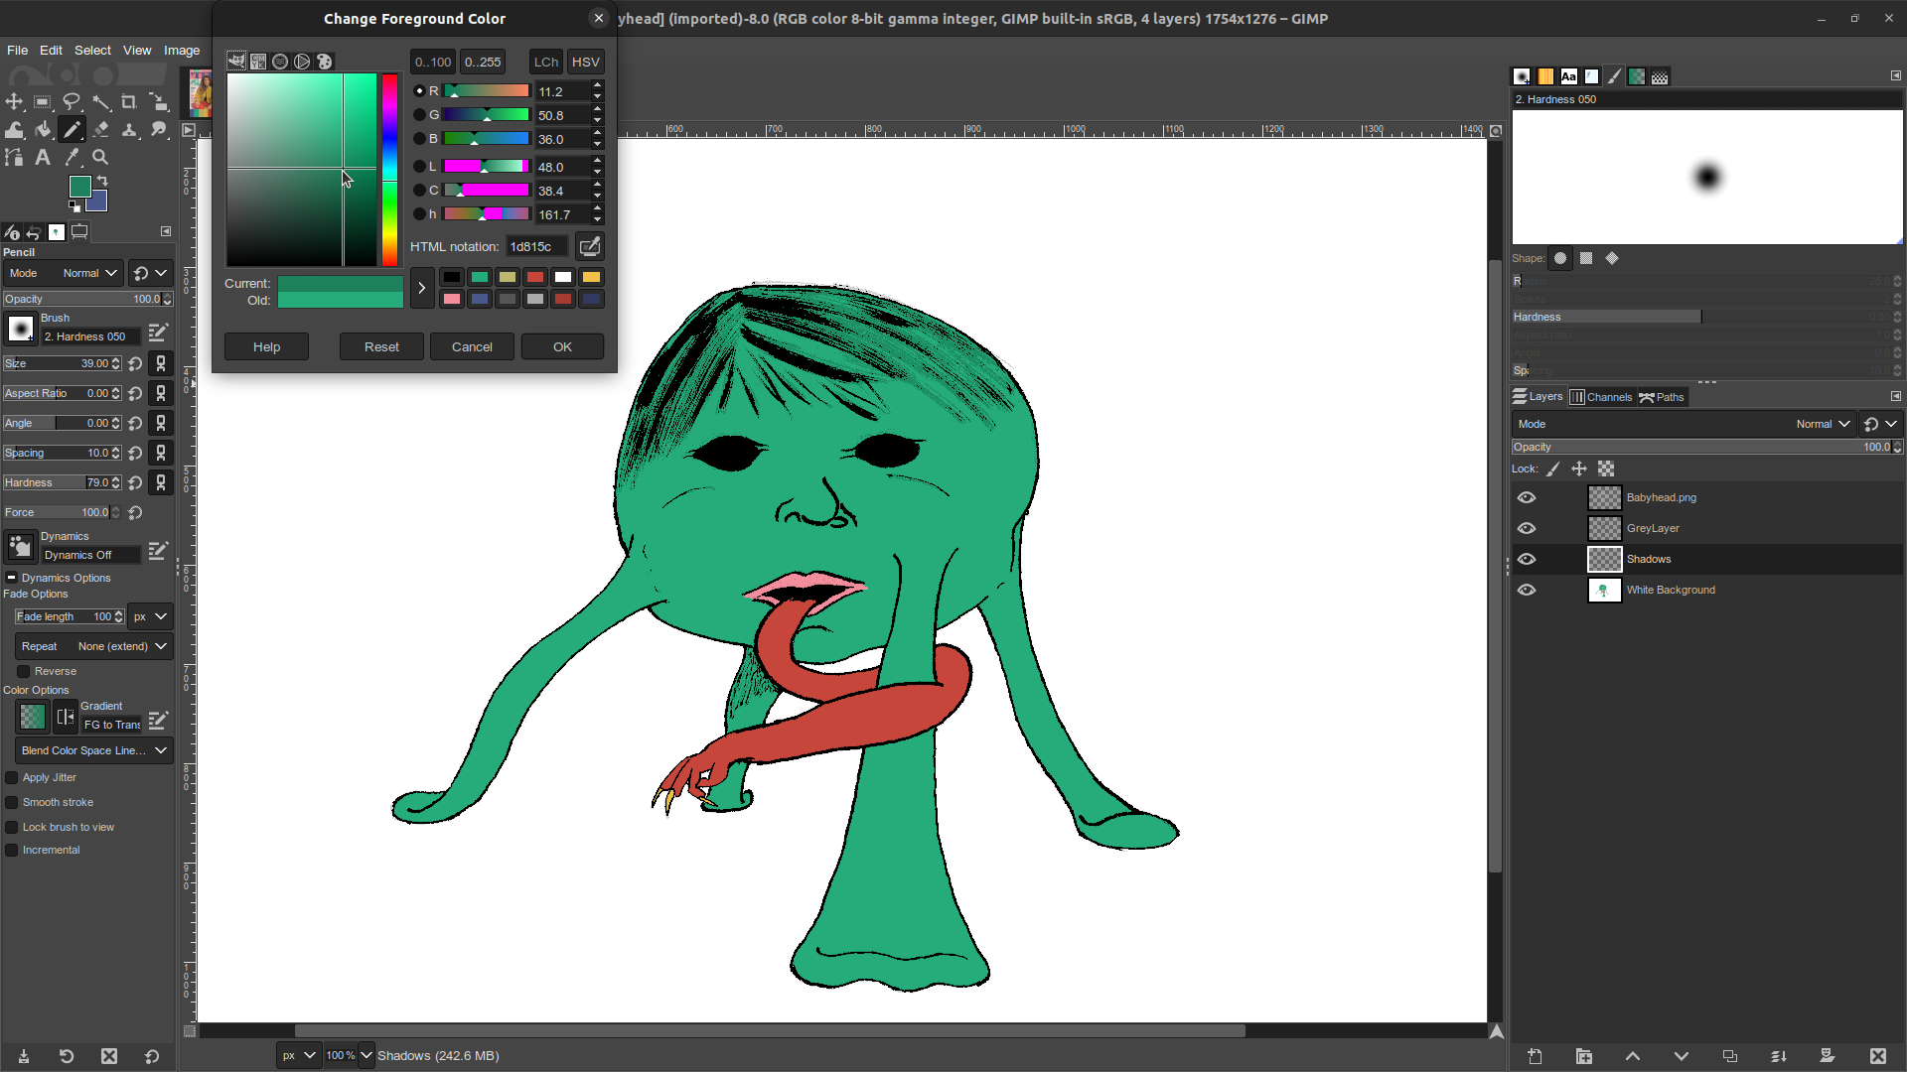Switch to the Channels tab
The width and height of the screenshot is (1907, 1072).
pos(1602,396)
